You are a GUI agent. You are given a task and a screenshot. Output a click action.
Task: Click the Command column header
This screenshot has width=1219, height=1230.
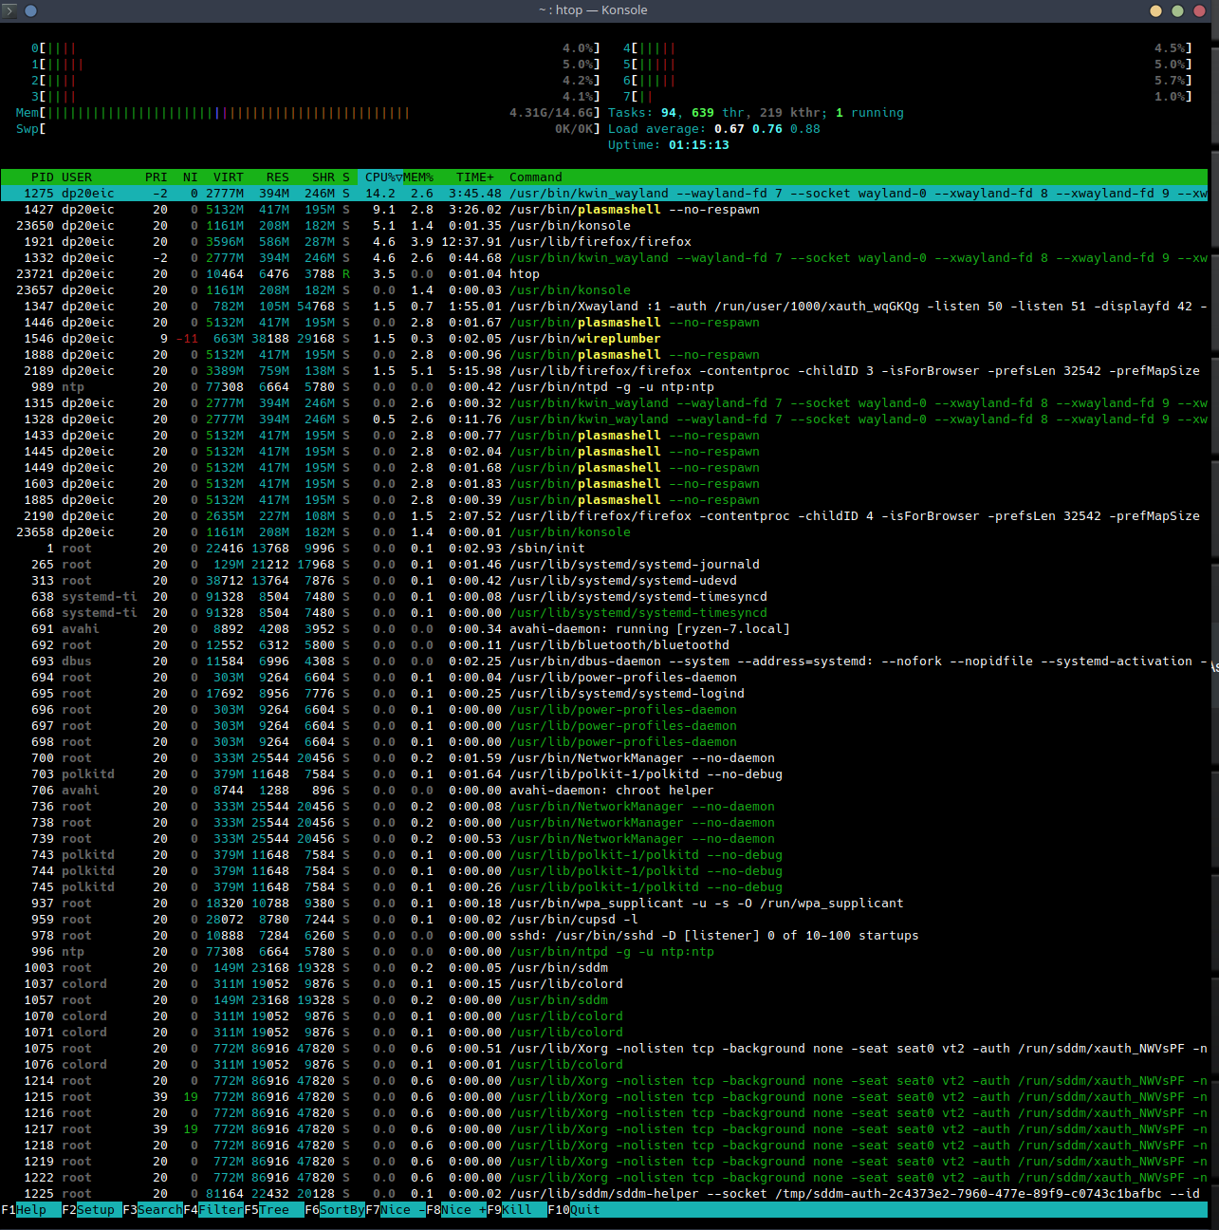(536, 177)
